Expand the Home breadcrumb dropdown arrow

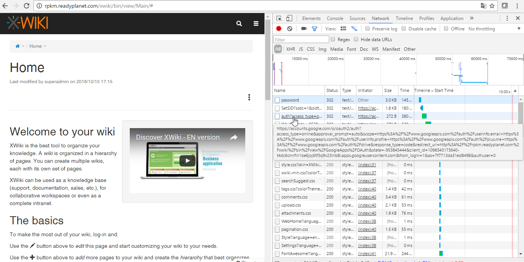pos(45,46)
